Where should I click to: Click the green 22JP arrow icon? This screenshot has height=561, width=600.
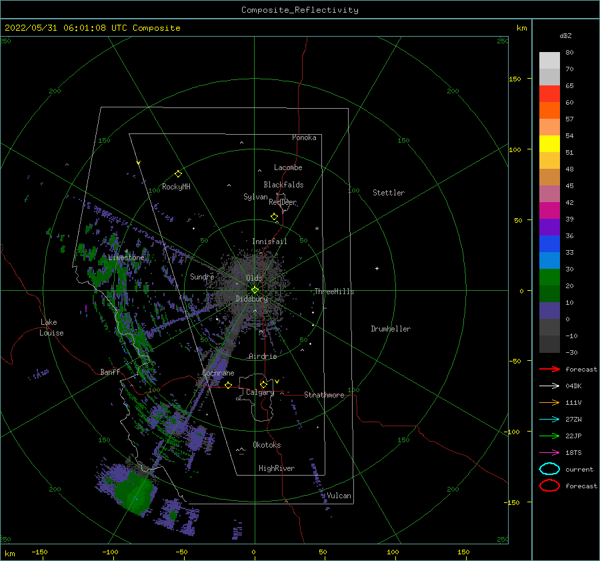tap(549, 436)
